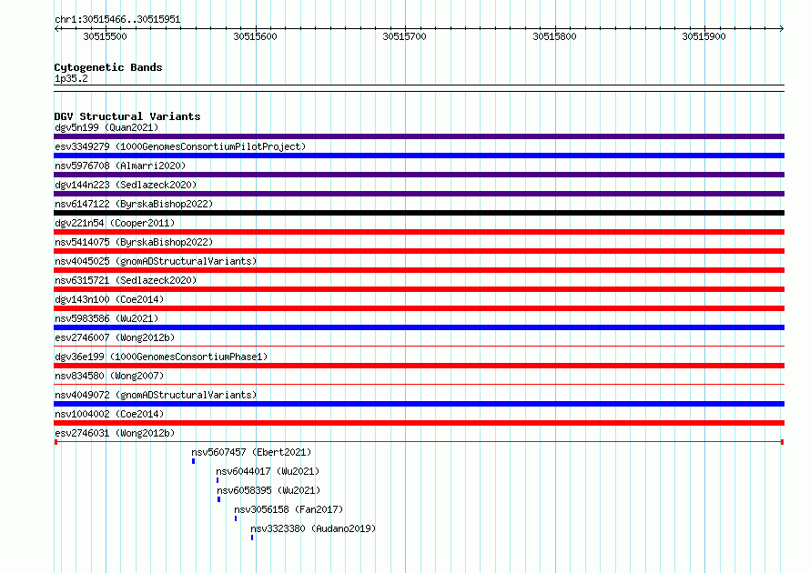
Task: Click the small blue marker under nsv3056158
Action: (236, 518)
